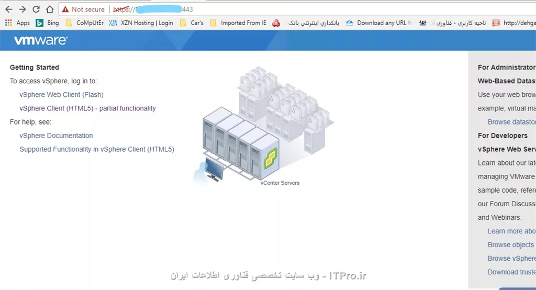Open the browser home page icon
The width and height of the screenshot is (536, 290).
(50, 9)
